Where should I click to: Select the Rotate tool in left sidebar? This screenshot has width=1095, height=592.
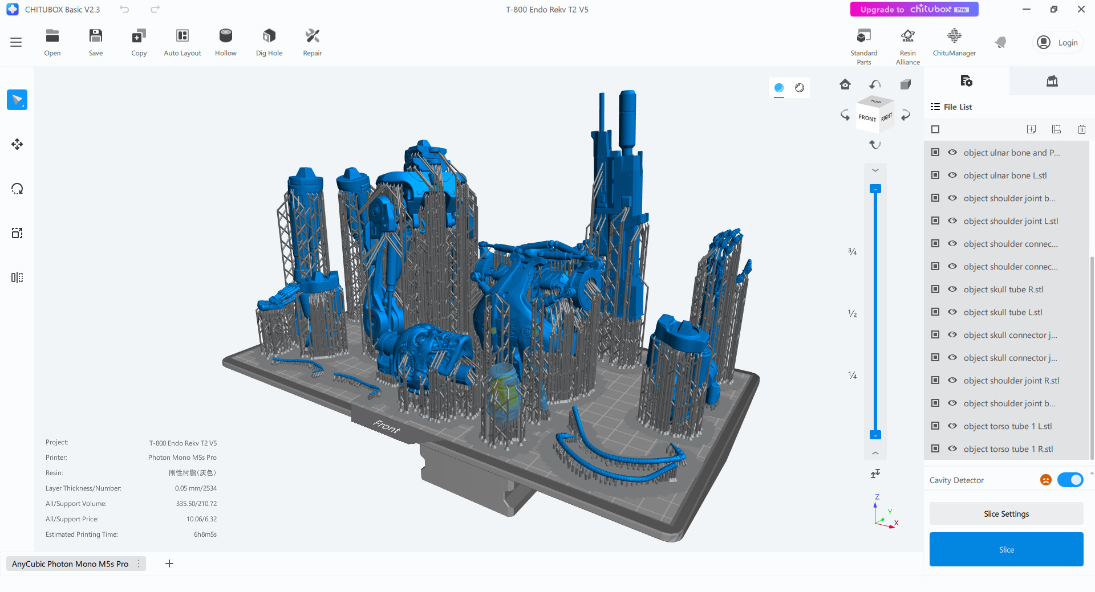(x=17, y=189)
